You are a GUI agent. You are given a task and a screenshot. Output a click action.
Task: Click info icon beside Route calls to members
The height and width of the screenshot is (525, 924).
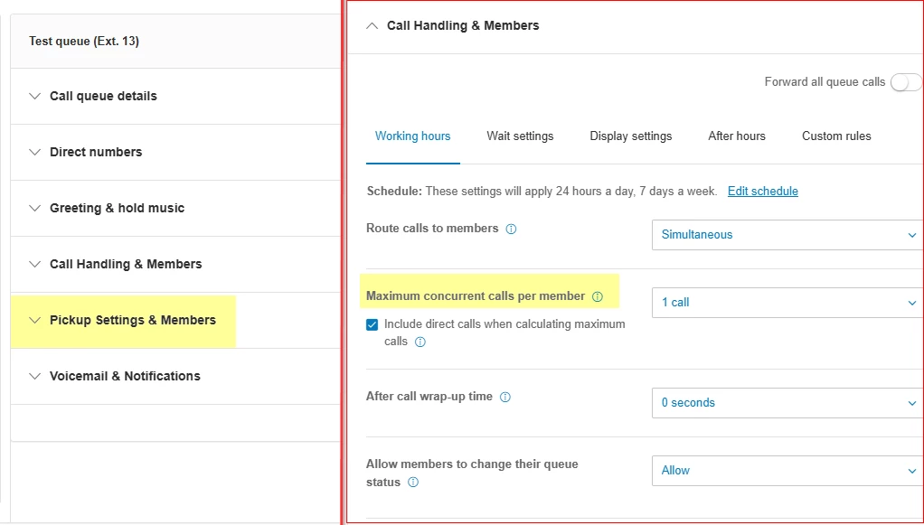pyautogui.click(x=511, y=230)
